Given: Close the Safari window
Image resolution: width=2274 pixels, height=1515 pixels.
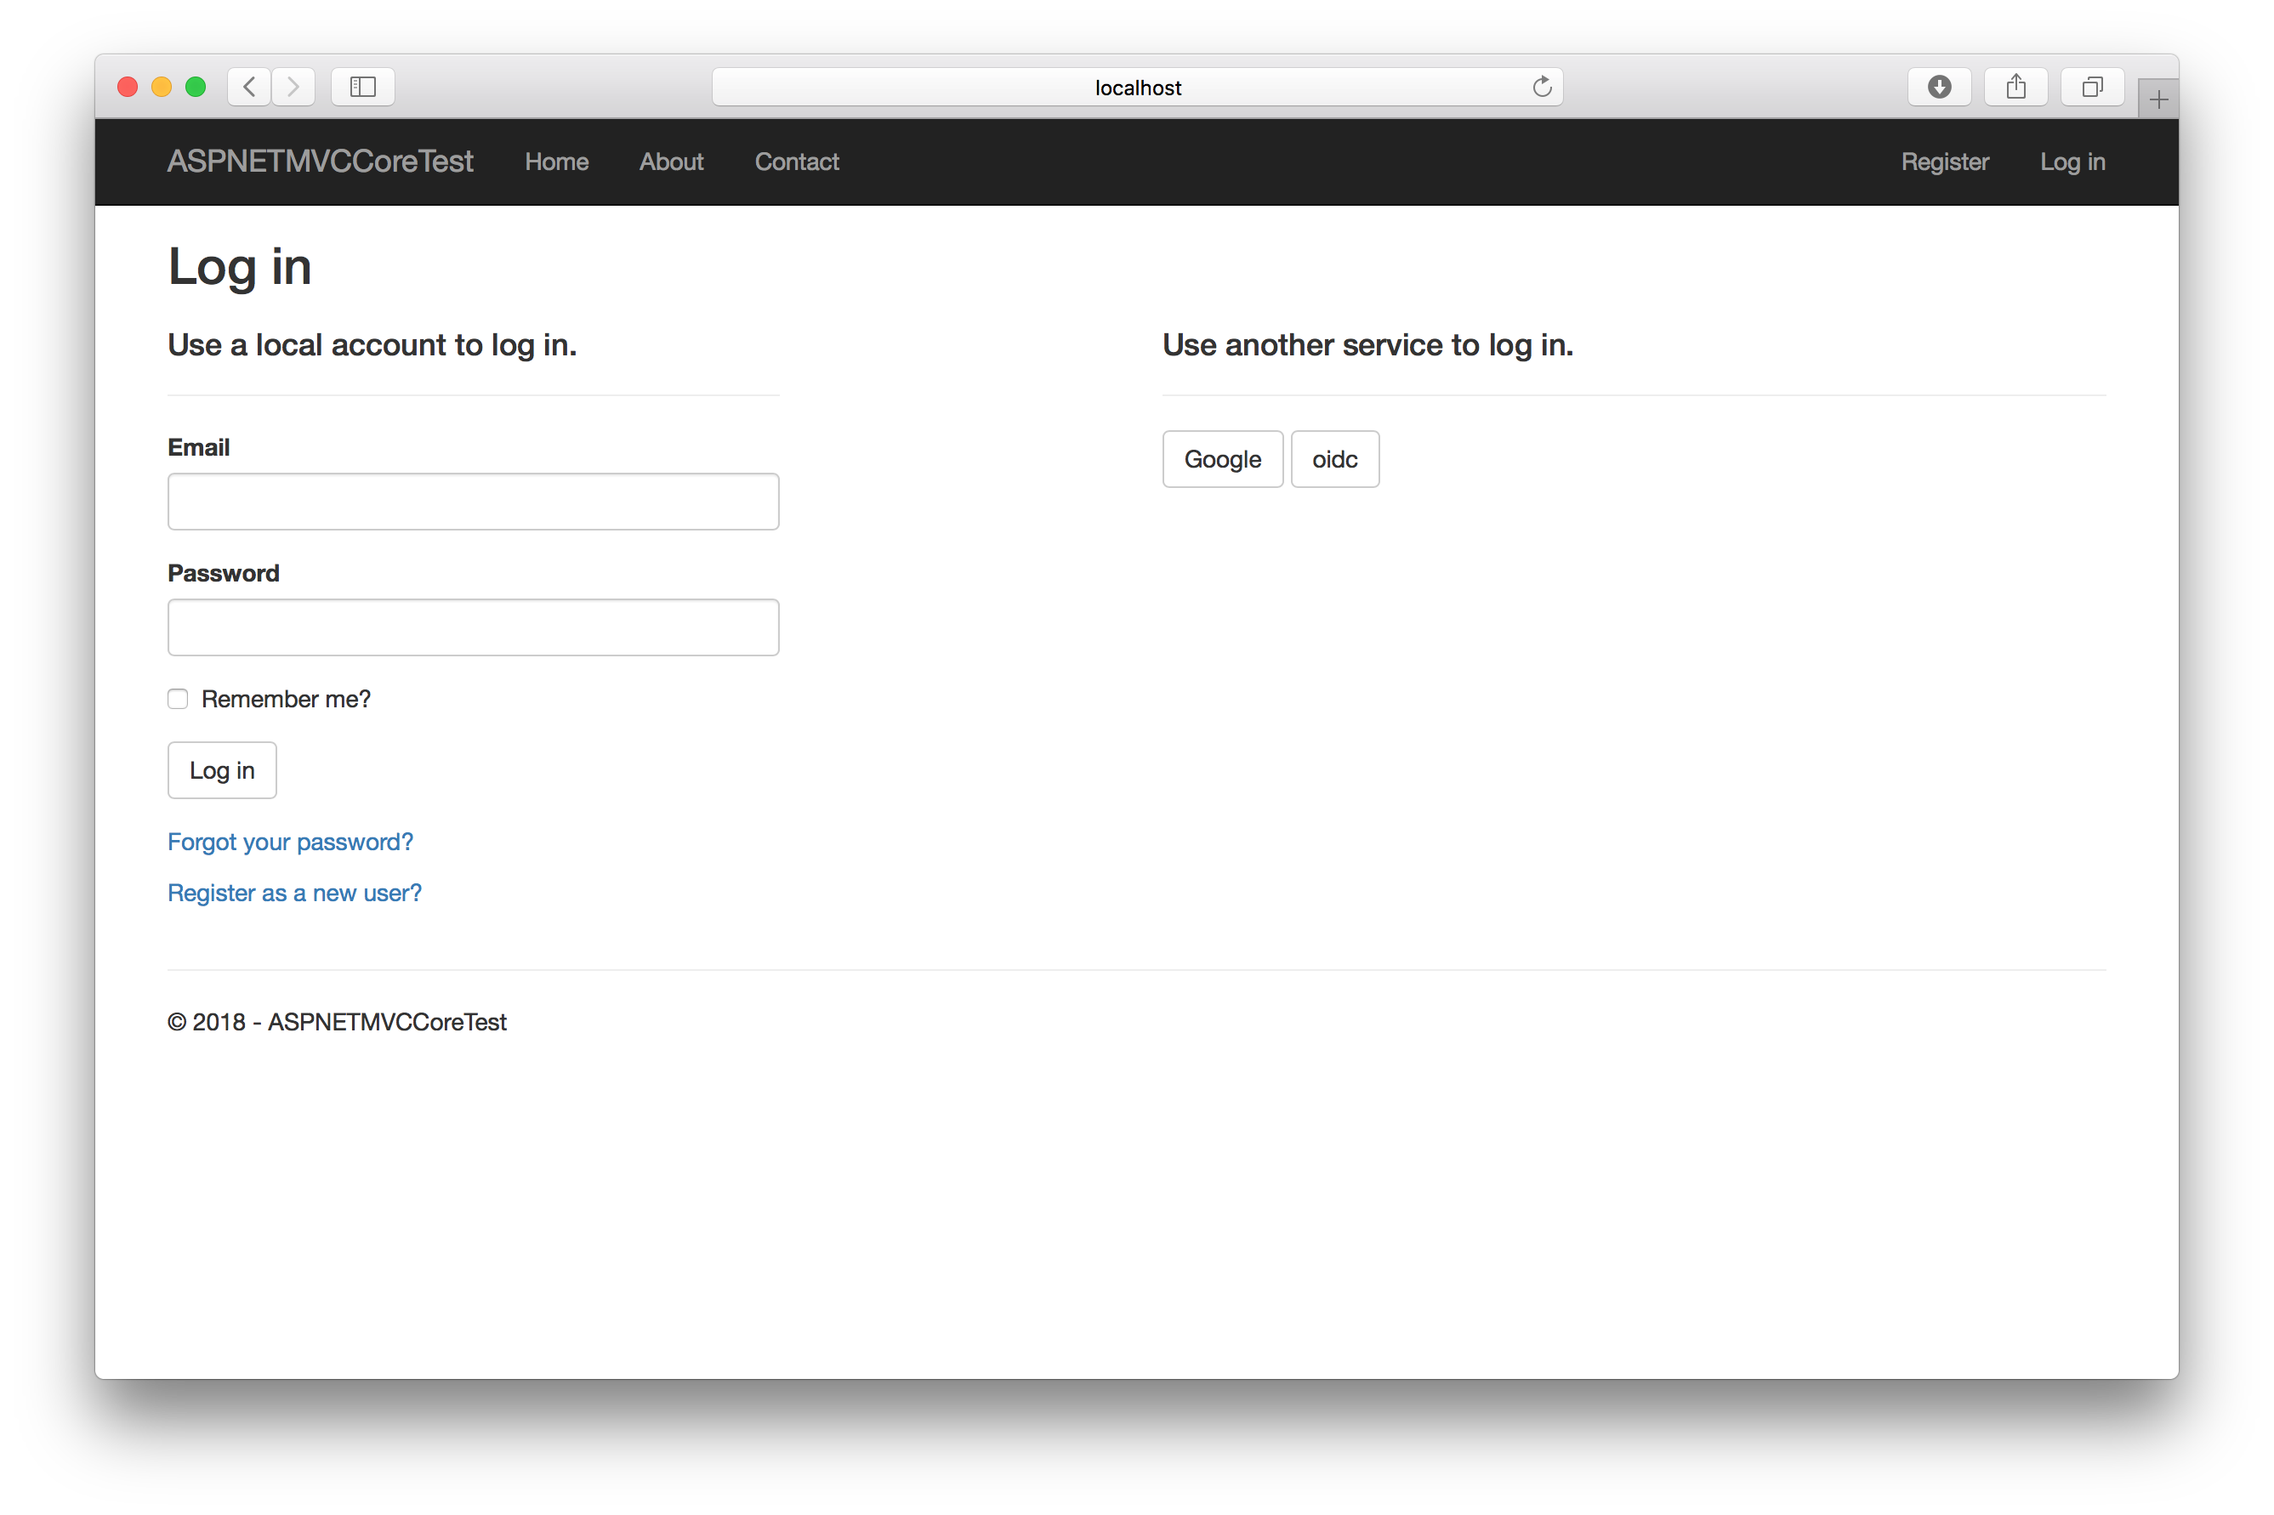Looking at the screenshot, I should 127,87.
